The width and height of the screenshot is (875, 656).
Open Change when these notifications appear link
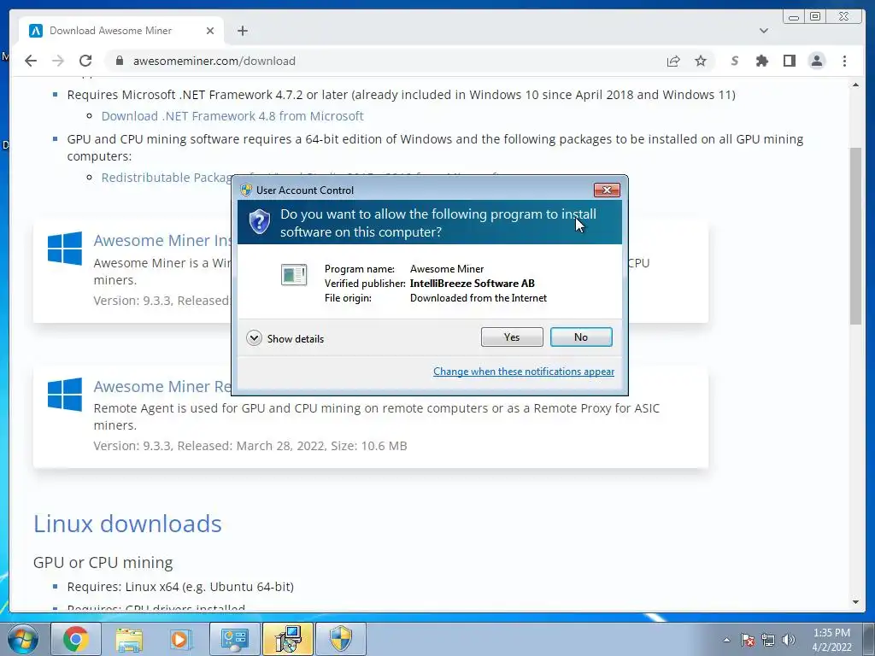524,372
